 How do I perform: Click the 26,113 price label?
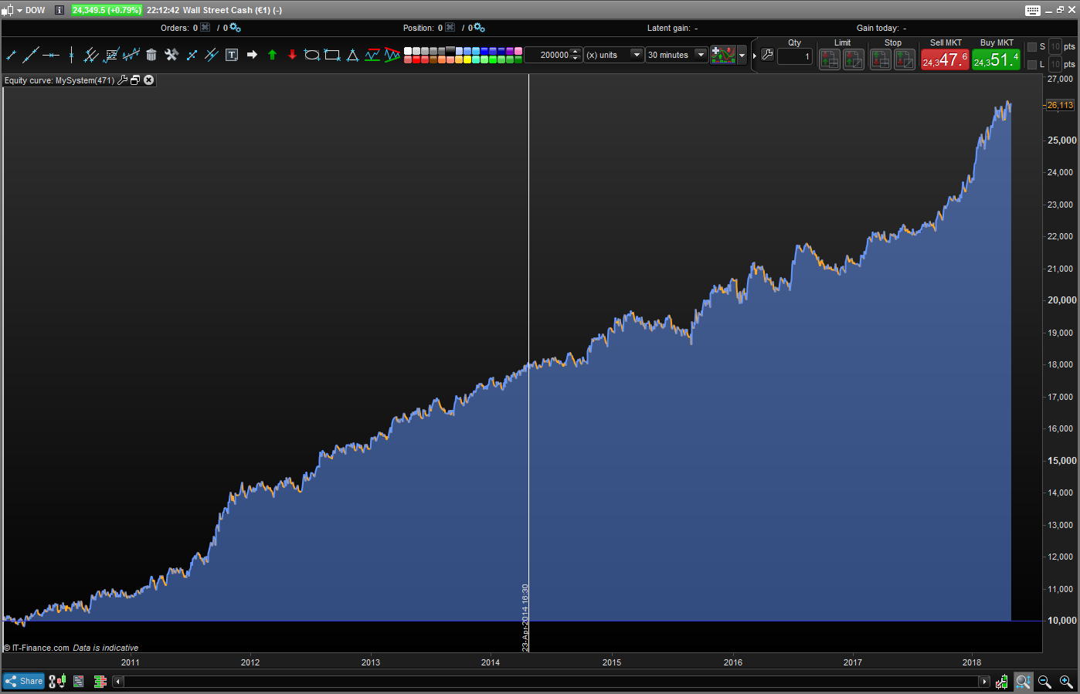1060,105
